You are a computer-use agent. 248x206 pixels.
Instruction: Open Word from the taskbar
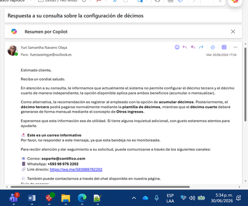(32, 198)
